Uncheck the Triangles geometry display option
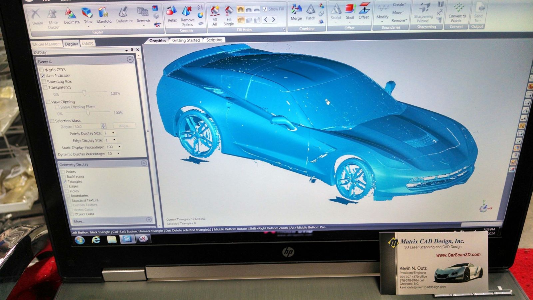 (x=65, y=181)
